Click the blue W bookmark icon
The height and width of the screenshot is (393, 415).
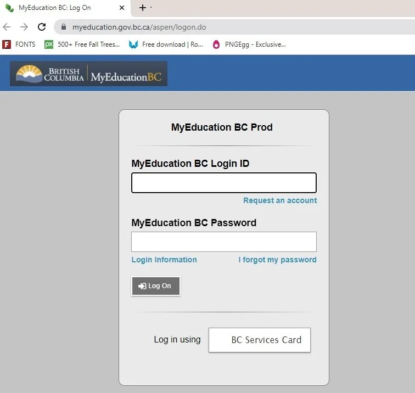[x=133, y=44]
